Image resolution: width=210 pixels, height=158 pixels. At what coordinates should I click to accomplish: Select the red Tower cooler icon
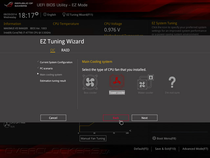[x=117, y=82]
